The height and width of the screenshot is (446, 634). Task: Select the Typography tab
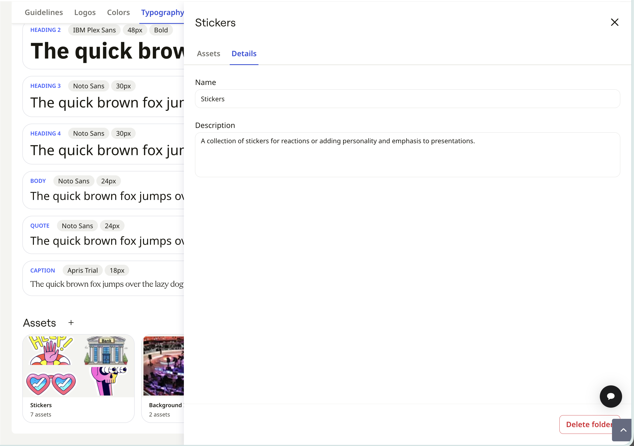(162, 12)
